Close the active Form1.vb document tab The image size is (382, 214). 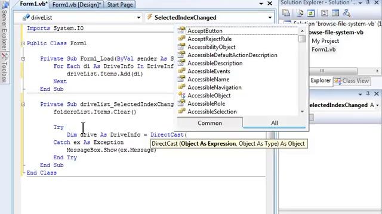pos(270,4)
